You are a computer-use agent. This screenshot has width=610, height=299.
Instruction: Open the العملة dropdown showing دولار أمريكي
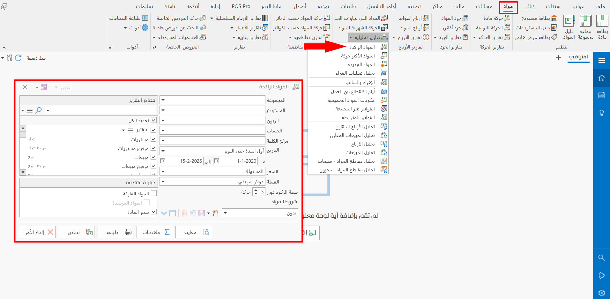point(163,181)
